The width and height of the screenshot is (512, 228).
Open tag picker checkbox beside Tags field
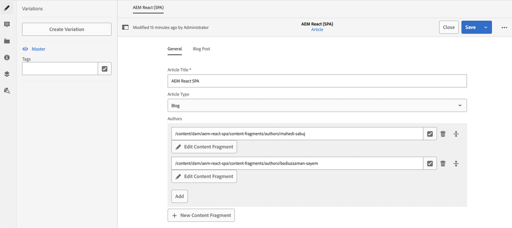click(x=105, y=69)
